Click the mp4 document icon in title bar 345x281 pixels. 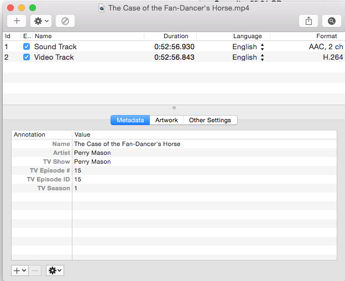101,8
